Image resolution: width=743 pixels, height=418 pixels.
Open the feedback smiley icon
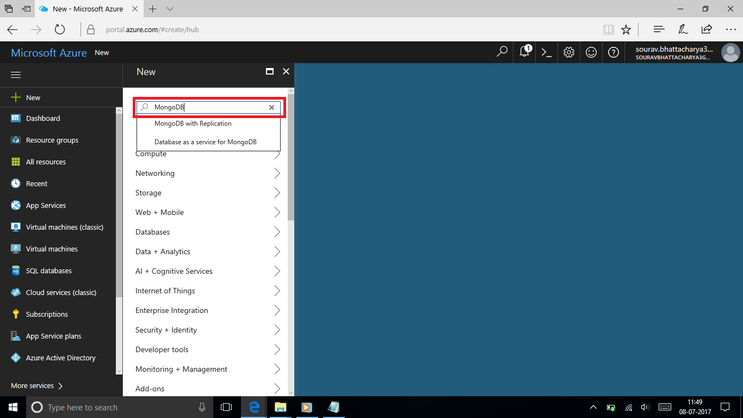pyautogui.click(x=591, y=52)
